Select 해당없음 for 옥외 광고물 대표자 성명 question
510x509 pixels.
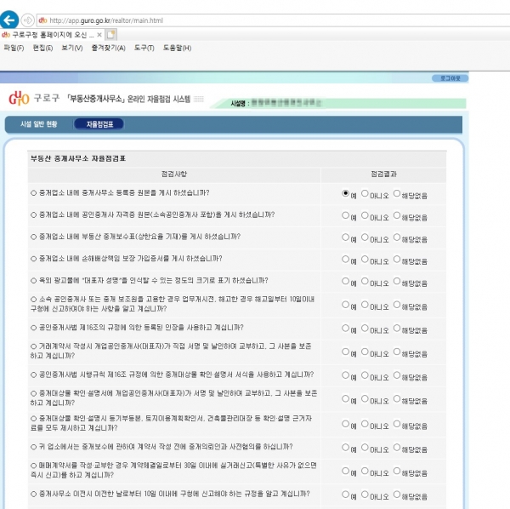397,281
